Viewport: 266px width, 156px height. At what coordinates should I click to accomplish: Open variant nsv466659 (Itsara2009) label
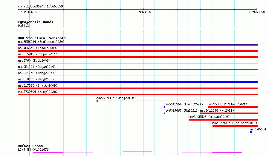tap(38, 48)
